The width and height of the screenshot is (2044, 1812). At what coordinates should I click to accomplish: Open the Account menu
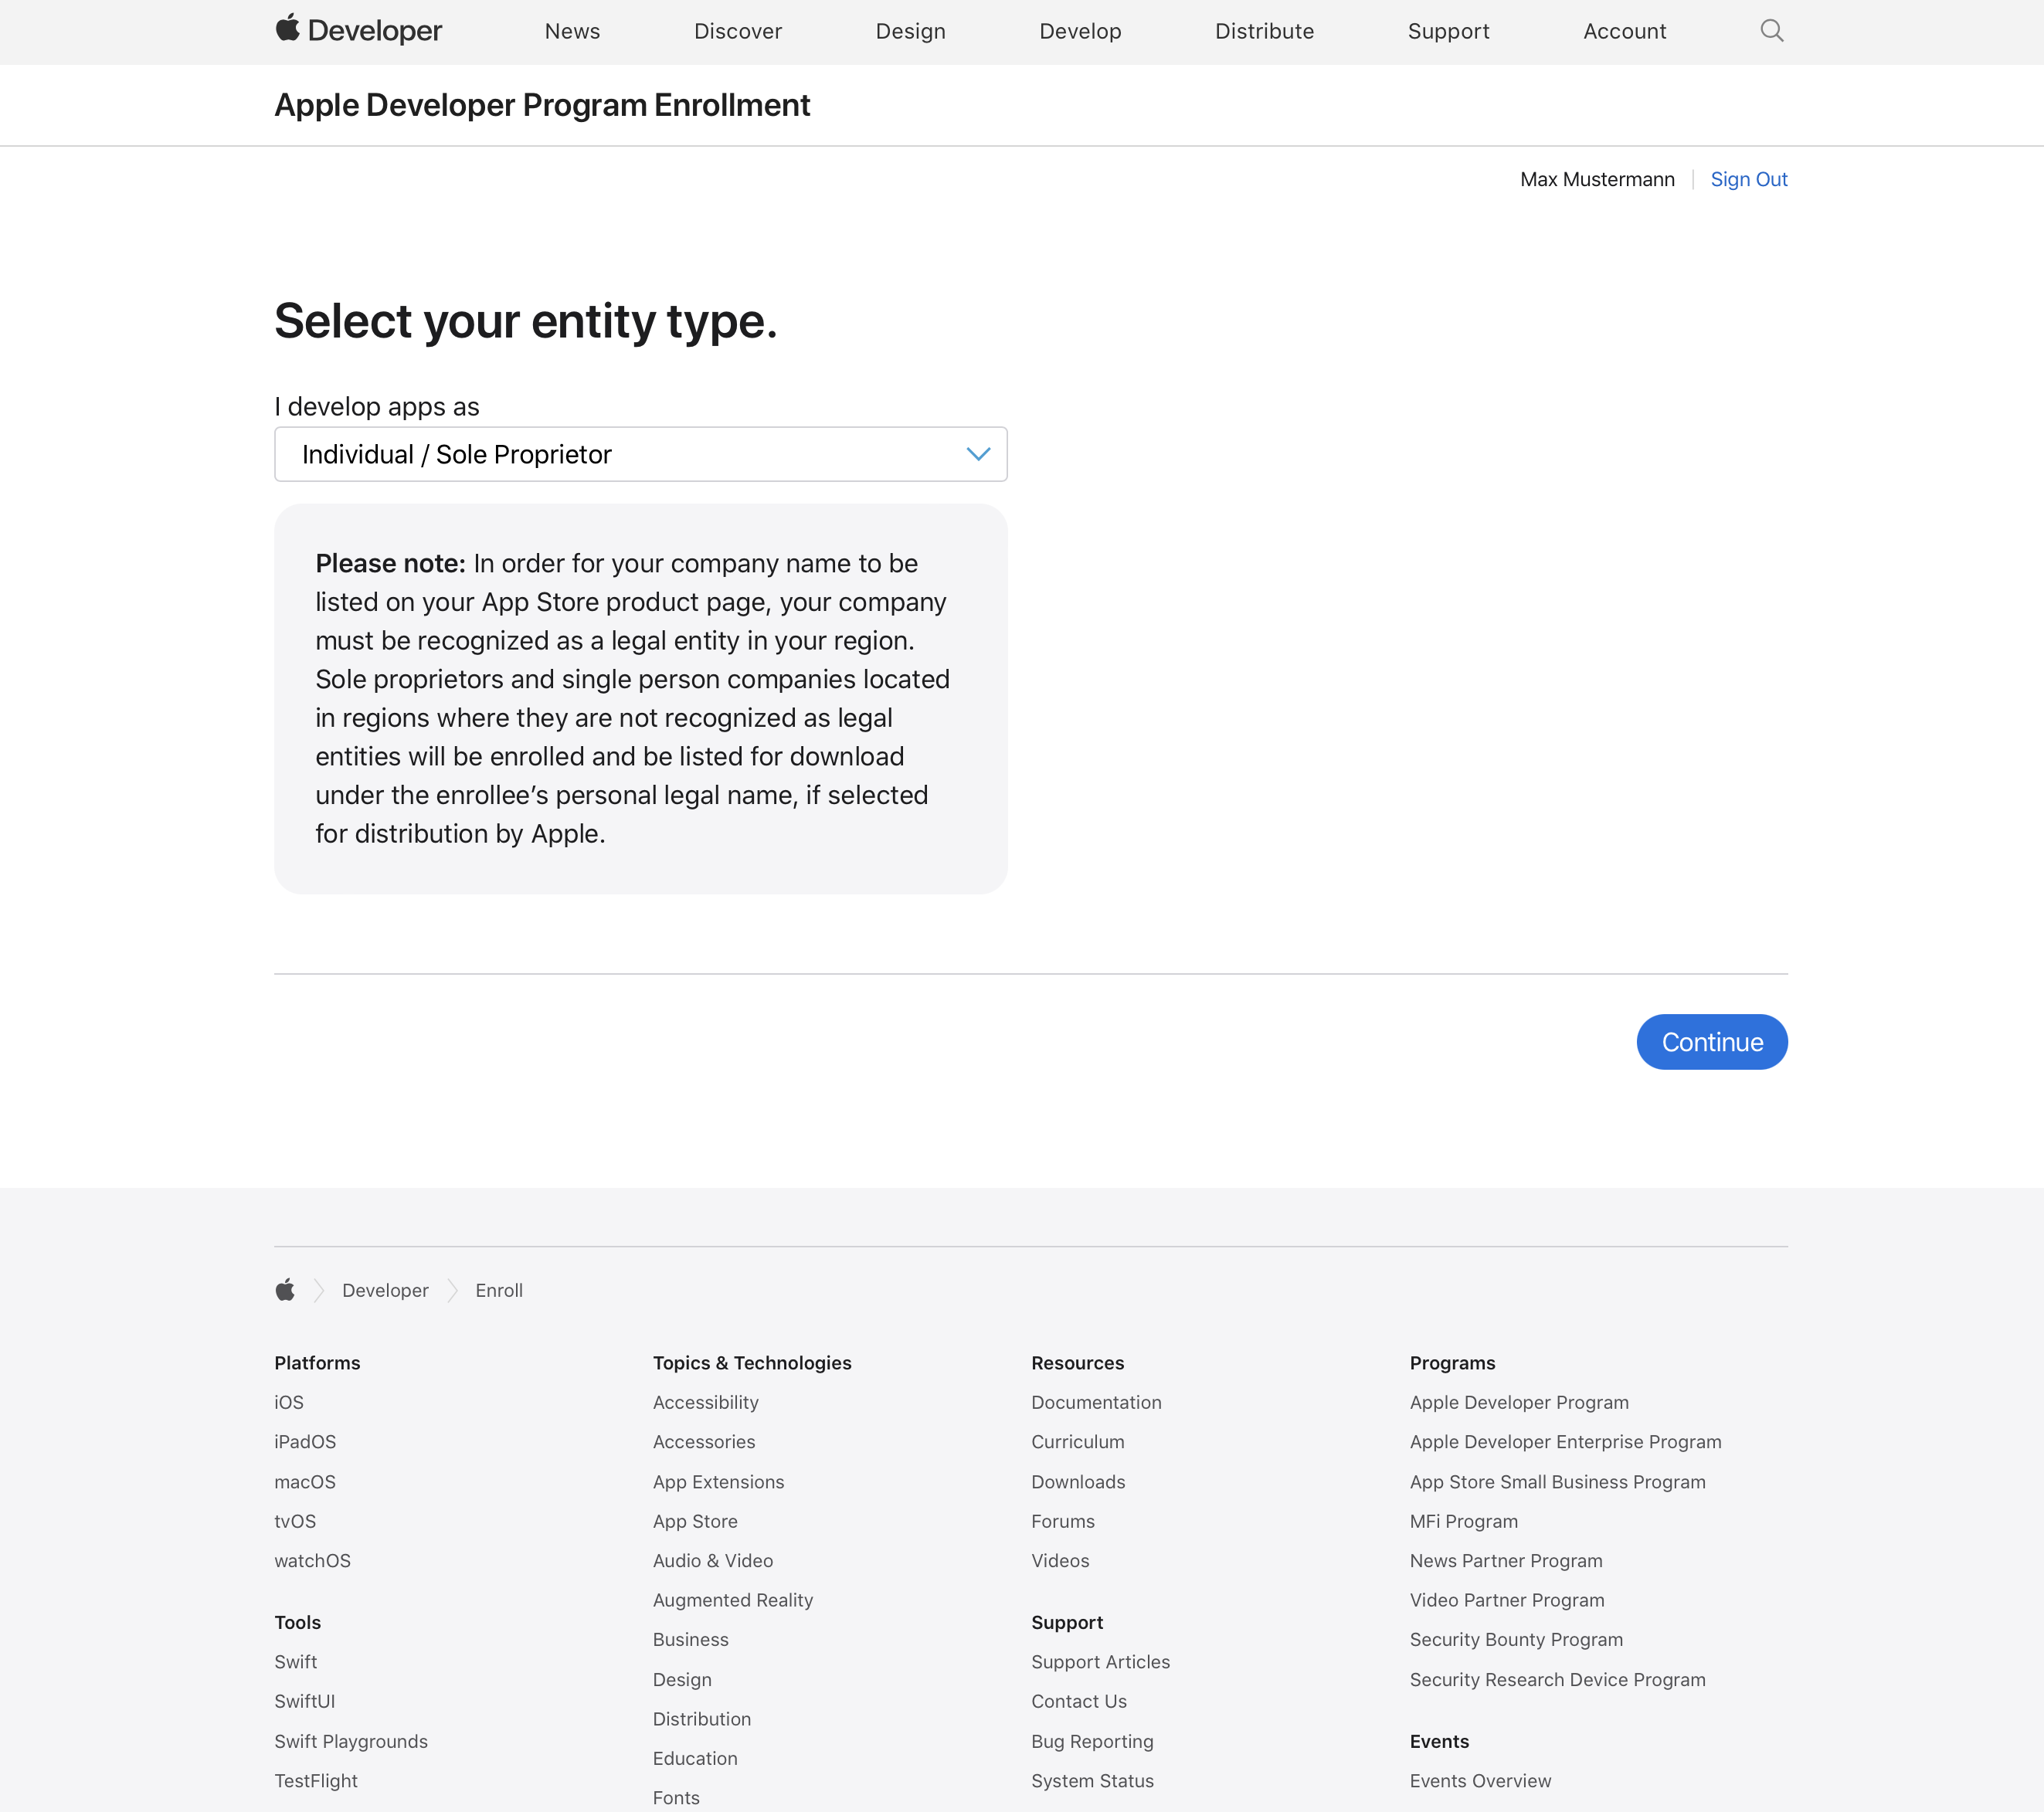pos(1624,31)
